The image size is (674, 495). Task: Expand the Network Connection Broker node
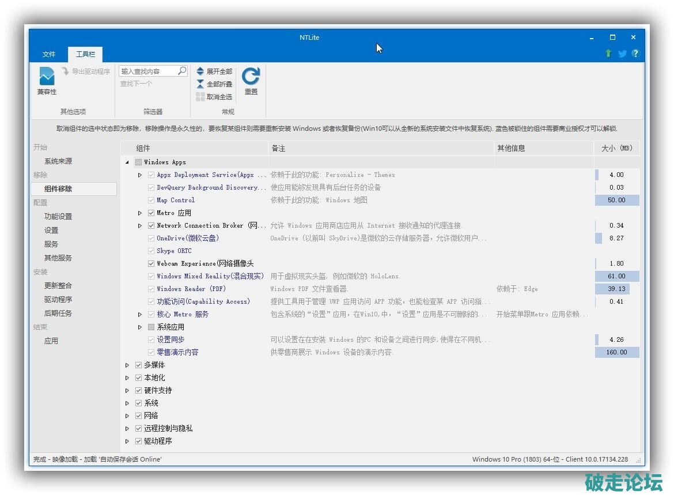[x=140, y=225]
